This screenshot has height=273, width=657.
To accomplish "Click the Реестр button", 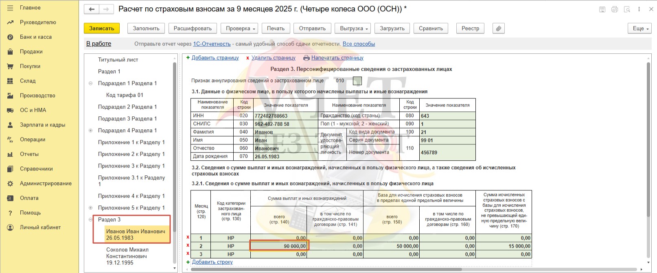I will [471, 28].
